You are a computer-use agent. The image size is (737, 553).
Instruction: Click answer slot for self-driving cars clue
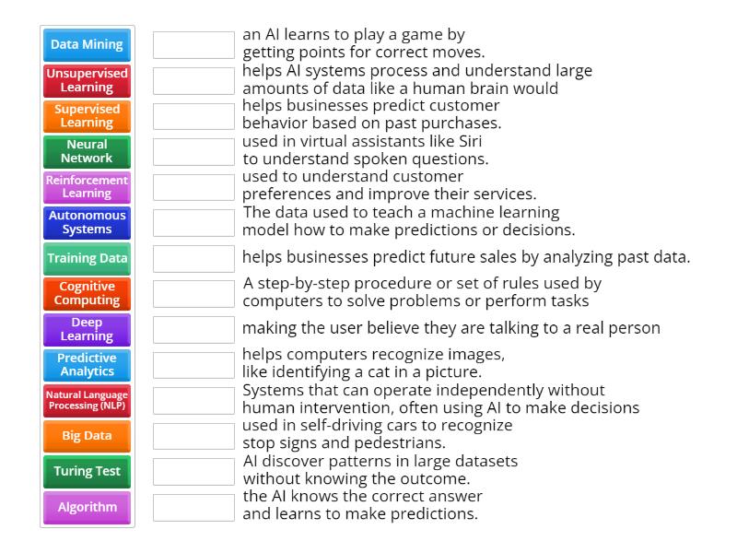pos(193,435)
